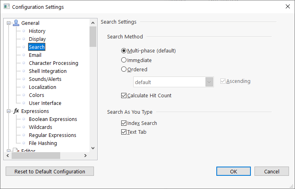Viewport: 295px width, 189px height.
Task: Open Localization settings
Action: pyautogui.click(x=42, y=87)
